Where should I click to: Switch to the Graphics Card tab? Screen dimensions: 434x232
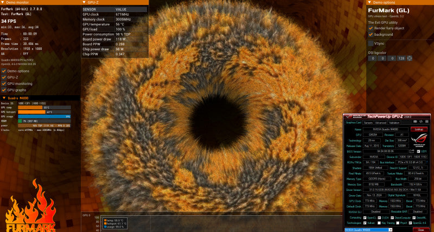354,122
